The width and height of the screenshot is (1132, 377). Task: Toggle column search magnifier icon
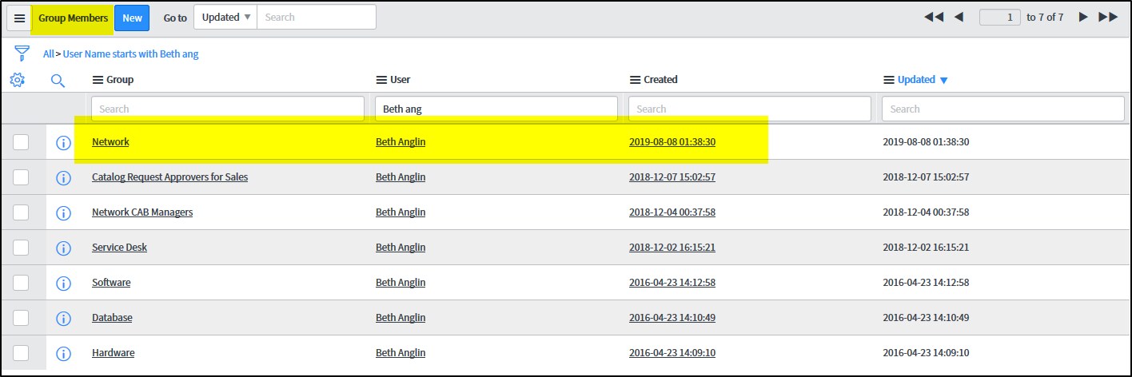58,80
